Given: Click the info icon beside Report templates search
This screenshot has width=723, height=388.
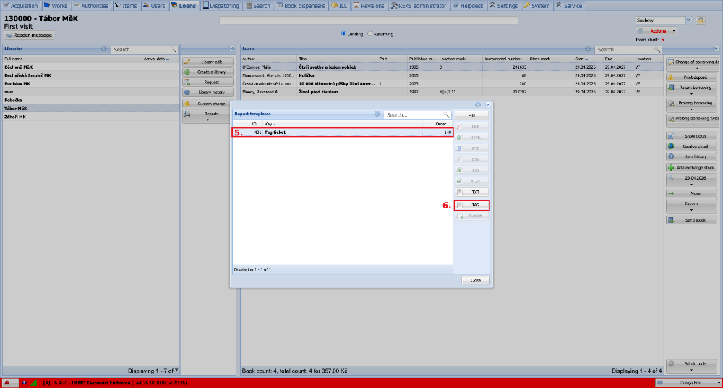Looking at the screenshot, I should [377, 114].
